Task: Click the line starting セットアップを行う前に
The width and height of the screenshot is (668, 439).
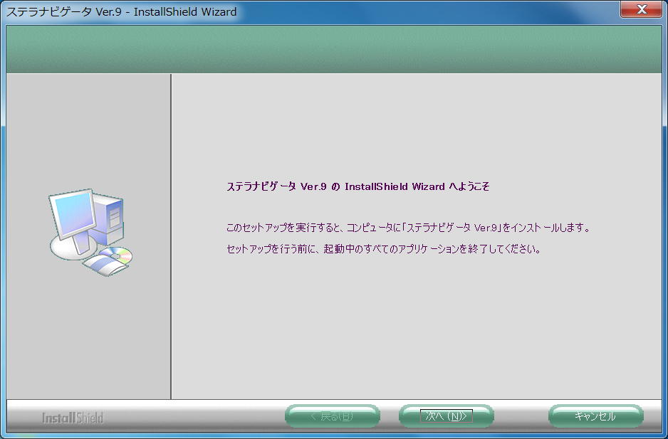Action: coord(384,248)
